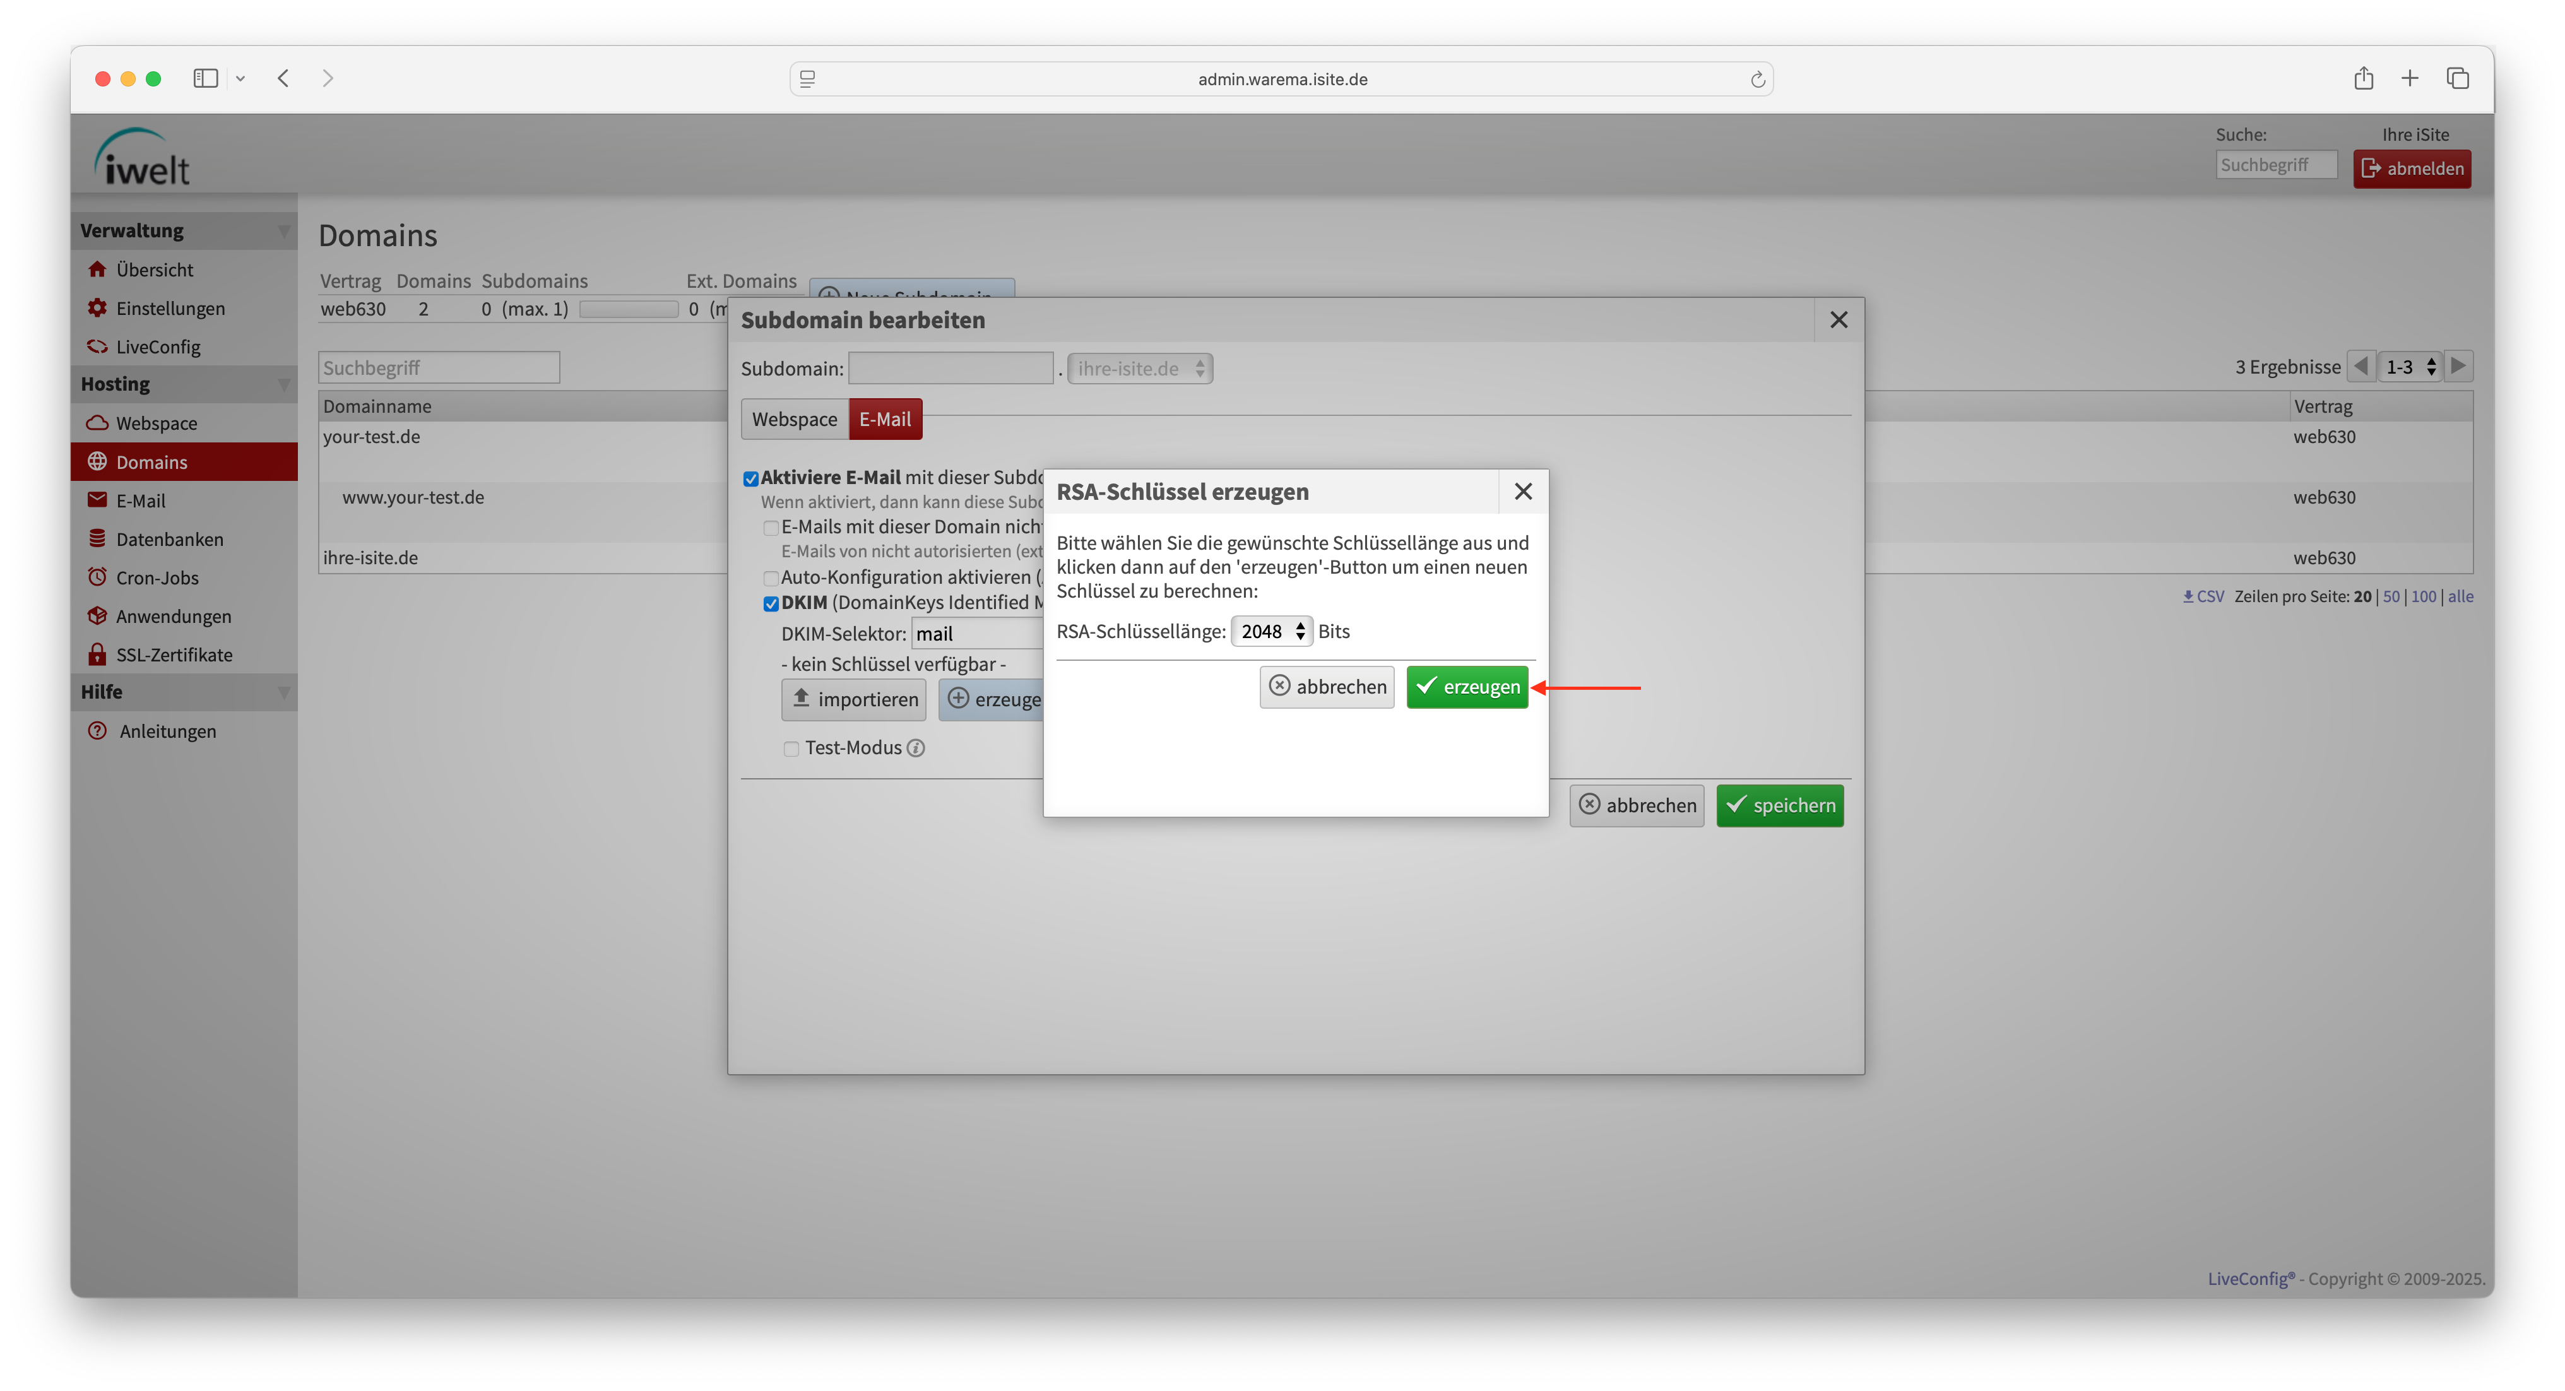Click the Test-Modus info icon
Image resolution: width=2565 pixels, height=1391 pixels.
point(916,748)
